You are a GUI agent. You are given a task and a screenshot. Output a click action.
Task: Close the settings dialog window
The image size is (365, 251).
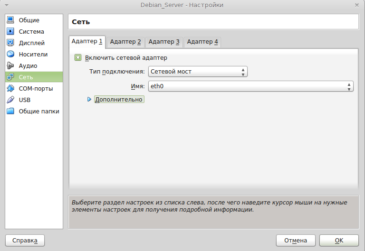(x=356, y=5)
